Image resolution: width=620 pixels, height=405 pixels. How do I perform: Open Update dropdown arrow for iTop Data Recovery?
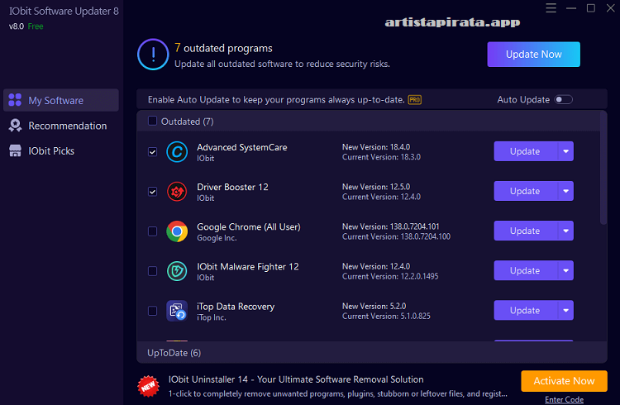point(565,311)
